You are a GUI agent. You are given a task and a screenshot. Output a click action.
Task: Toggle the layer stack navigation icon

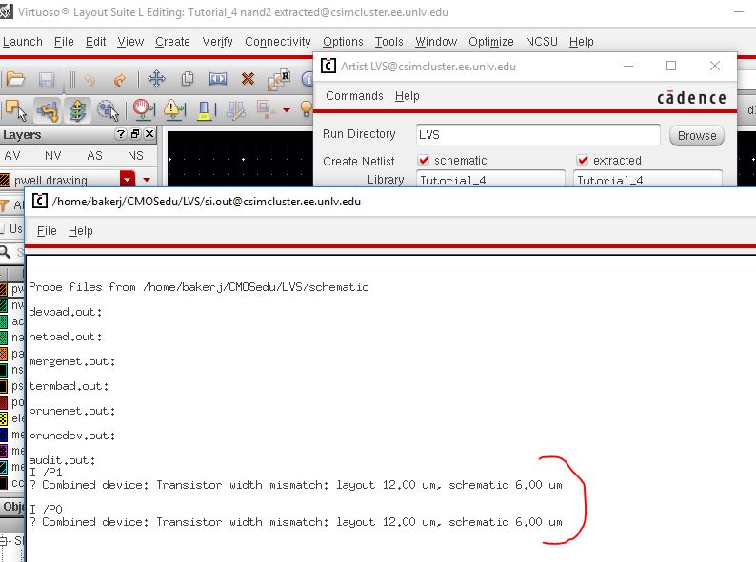pyautogui.click(x=78, y=110)
